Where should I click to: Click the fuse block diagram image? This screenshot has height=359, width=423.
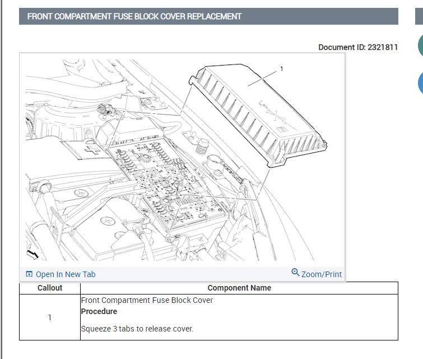pos(182,160)
